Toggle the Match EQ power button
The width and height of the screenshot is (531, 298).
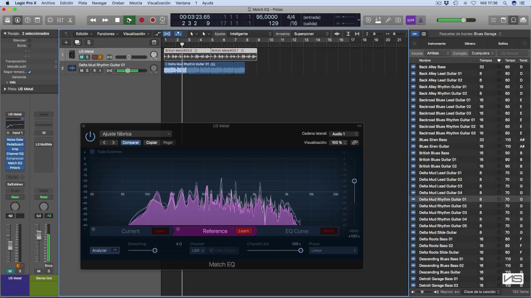pyautogui.click(x=90, y=136)
